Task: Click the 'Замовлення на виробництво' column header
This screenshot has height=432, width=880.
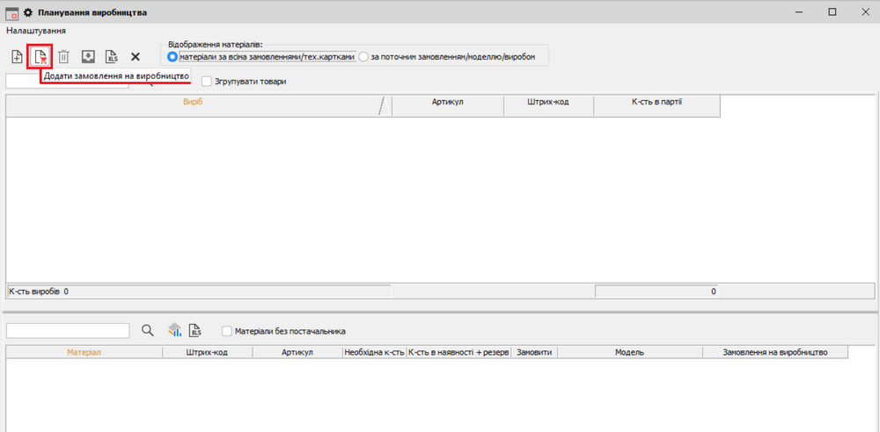Action: coord(774,352)
